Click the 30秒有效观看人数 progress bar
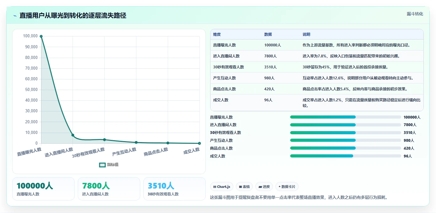 tap(346, 133)
